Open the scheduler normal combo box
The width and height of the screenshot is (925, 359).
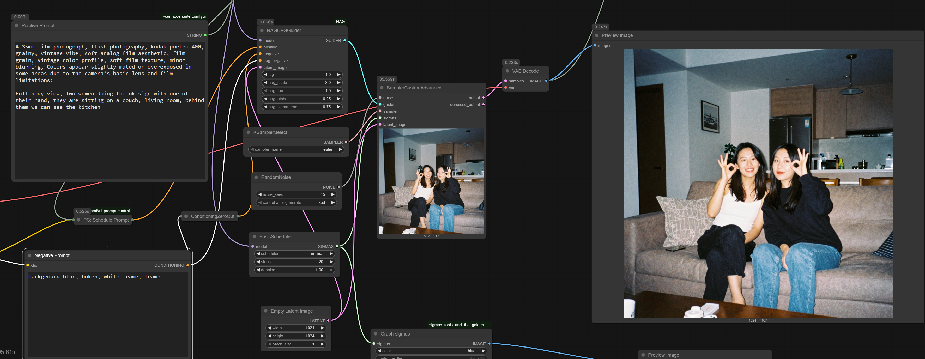(294, 254)
